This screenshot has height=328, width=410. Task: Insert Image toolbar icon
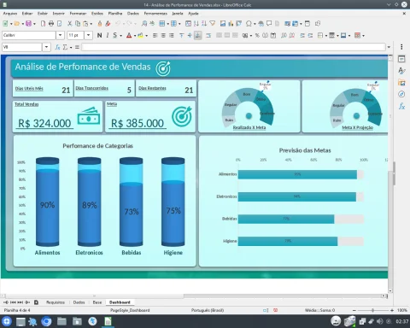pyautogui.click(x=223, y=24)
